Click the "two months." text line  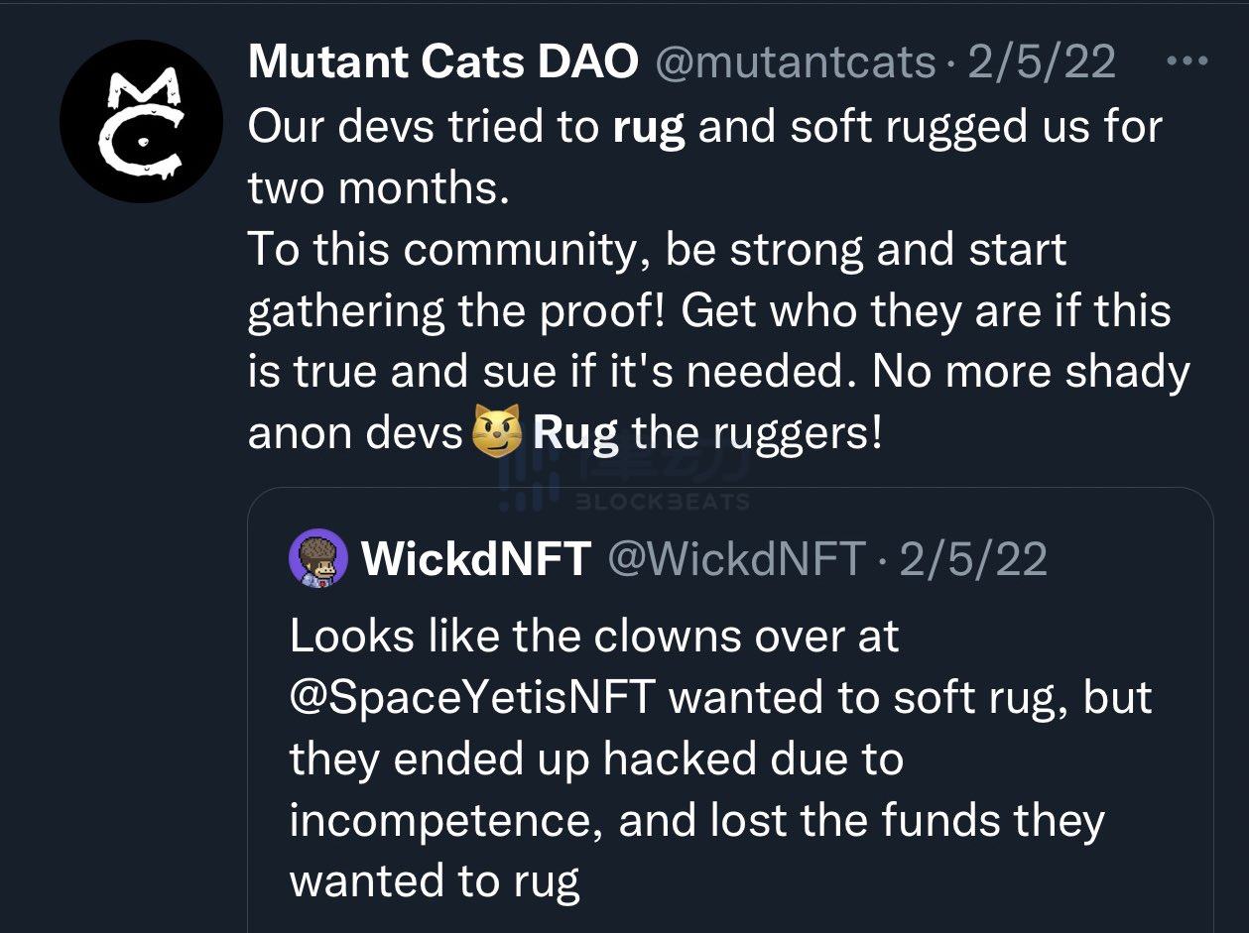(378, 187)
